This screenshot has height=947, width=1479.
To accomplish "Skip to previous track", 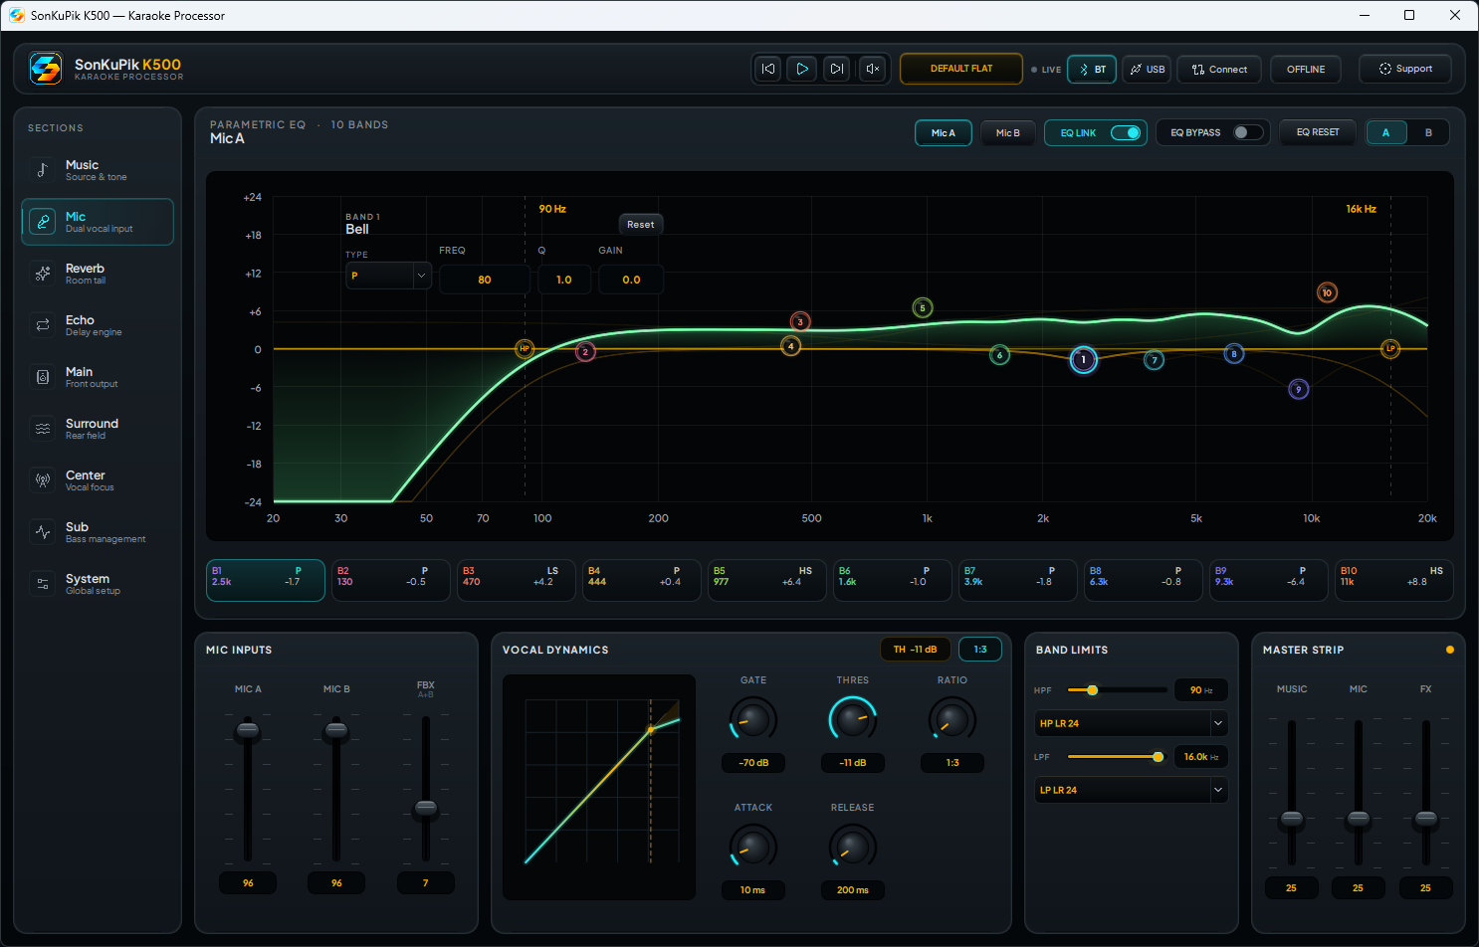I will click(768, 69).
